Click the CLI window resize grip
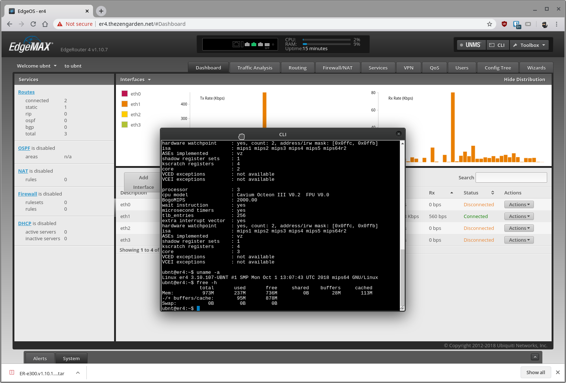This screenshot has width=566, height=383. point(402,308)
